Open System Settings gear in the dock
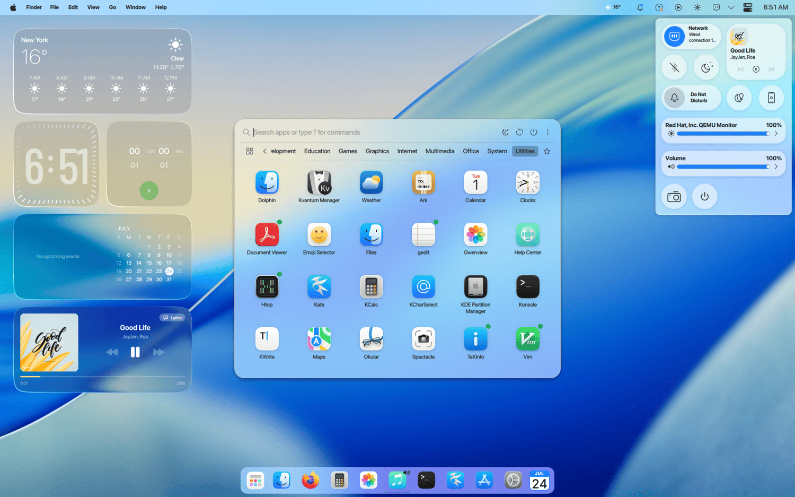Viewport: 795px width, 497px height. (513, 481)
